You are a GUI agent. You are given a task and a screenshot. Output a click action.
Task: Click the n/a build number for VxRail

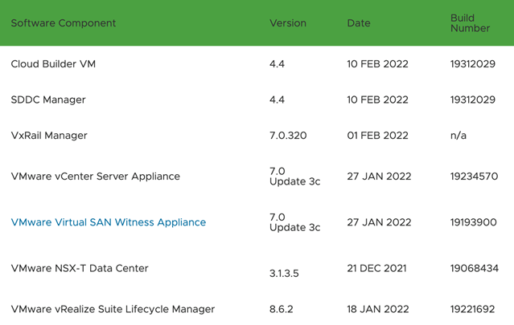458,136
